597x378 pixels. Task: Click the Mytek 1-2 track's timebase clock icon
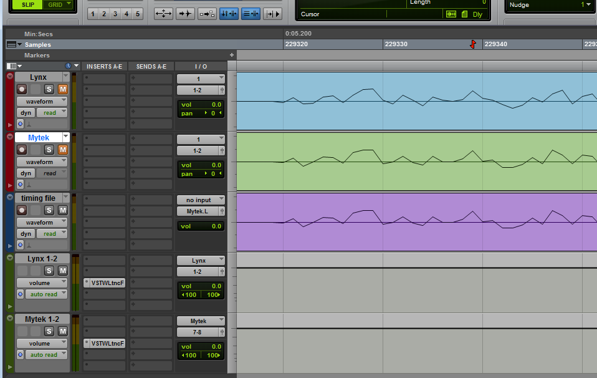click(x=21, y=355)
